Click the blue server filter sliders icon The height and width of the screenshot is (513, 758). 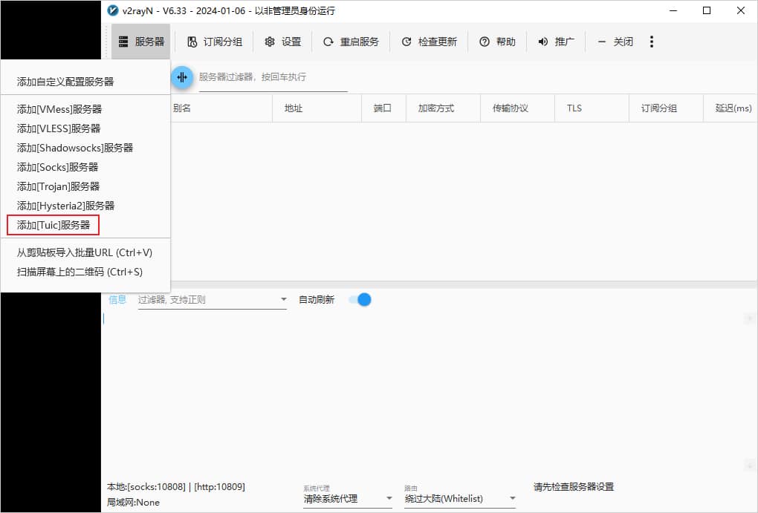pos(182,77)
